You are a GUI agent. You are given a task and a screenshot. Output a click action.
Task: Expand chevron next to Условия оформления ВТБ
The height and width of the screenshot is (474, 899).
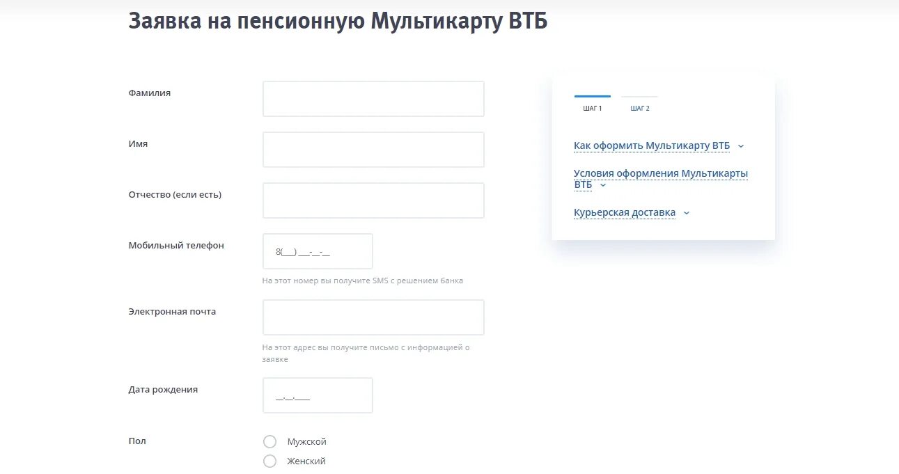pos(603,185)
